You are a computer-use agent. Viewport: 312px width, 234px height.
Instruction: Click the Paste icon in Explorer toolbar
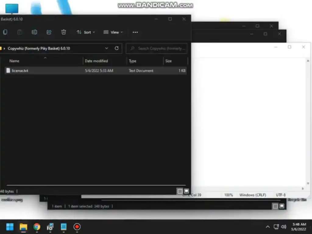coord(19,32)
